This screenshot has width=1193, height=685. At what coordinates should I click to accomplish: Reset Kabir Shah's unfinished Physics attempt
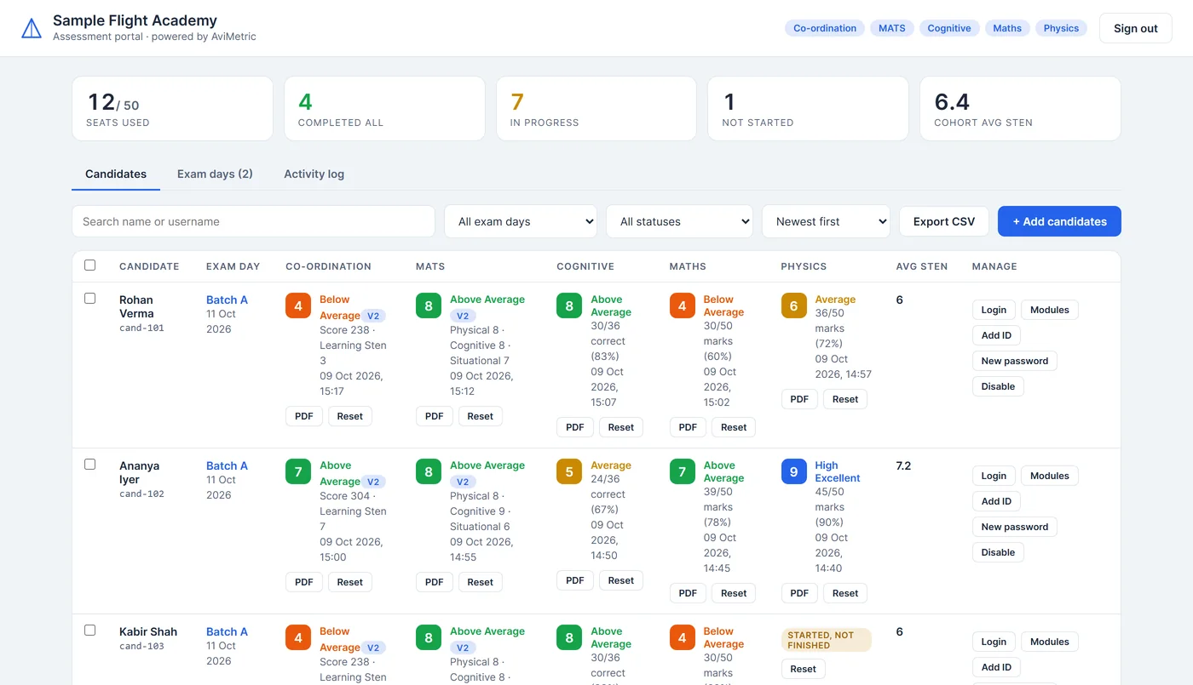pos(804,669)
